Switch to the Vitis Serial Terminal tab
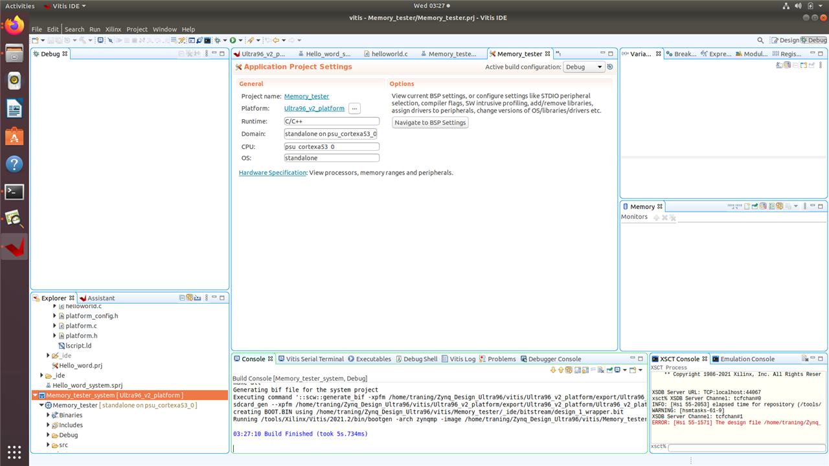Image resolution: width=829 pixels, height=466 pixels. pos(310,359)
